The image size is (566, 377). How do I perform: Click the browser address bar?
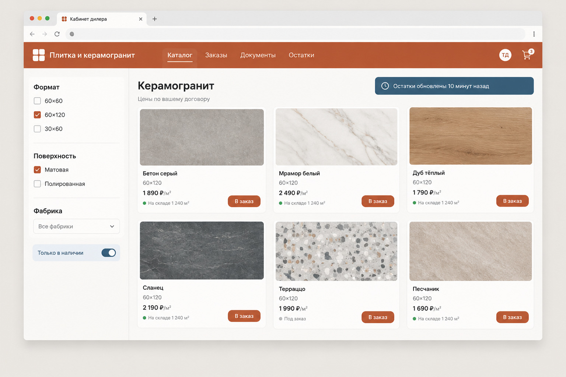pos(296,34)
